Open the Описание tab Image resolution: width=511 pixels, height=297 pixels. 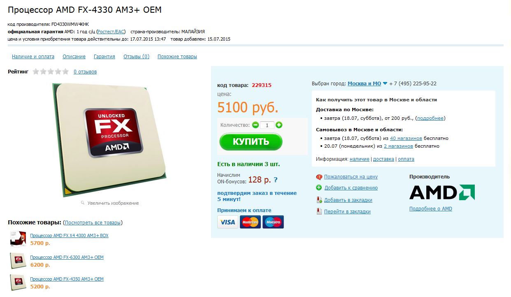click(74, 57)
